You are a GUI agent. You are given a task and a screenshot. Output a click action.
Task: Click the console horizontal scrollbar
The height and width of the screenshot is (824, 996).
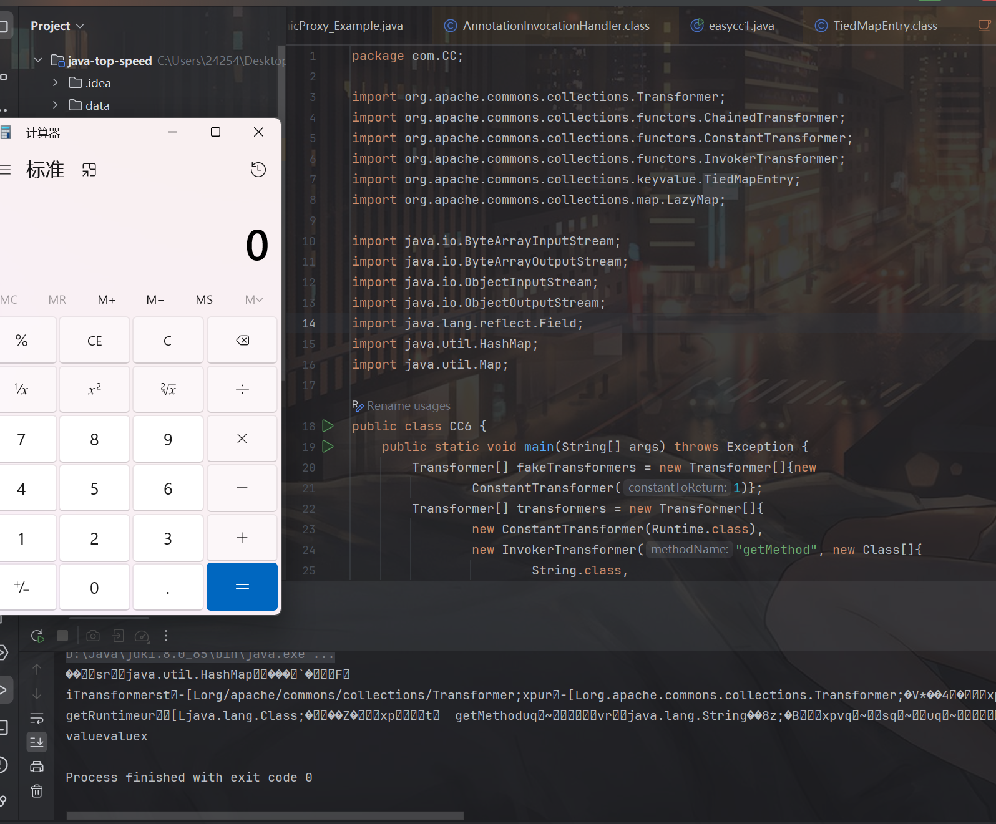pos(265,816)
